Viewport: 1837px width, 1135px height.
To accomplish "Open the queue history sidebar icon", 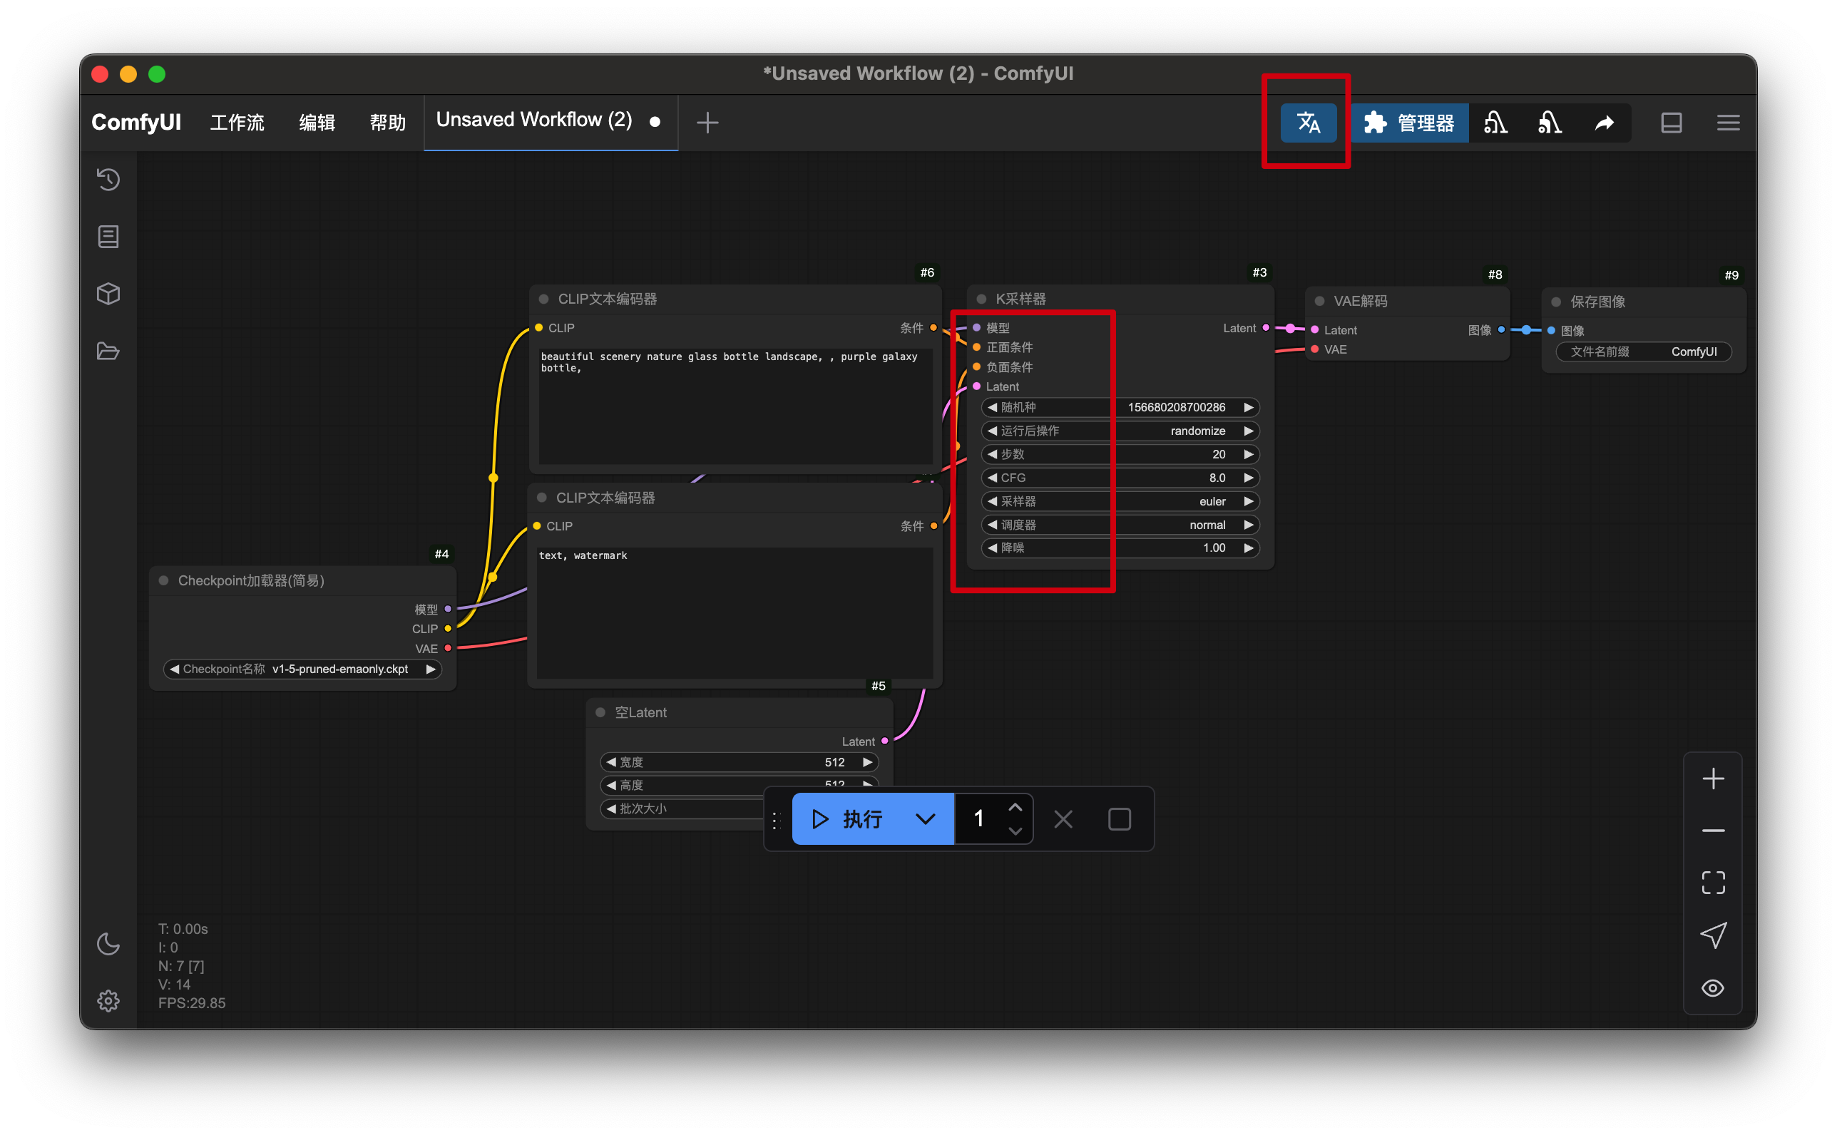I will [108, 180].
